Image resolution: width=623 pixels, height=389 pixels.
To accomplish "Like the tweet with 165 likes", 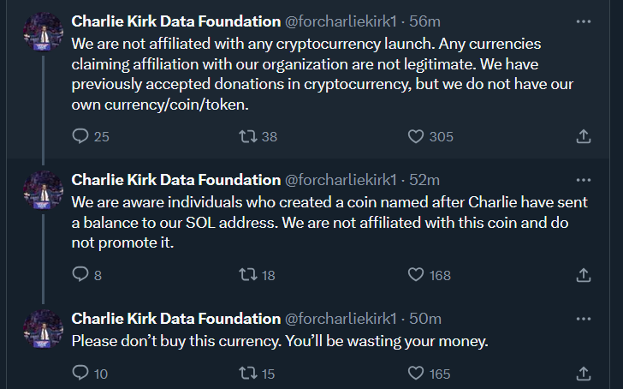I will pos(416,374).
